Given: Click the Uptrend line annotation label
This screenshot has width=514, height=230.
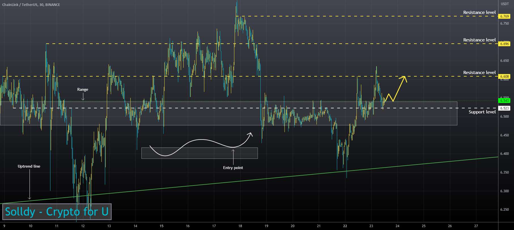Looking at the screenshot, I should (29, 166).
